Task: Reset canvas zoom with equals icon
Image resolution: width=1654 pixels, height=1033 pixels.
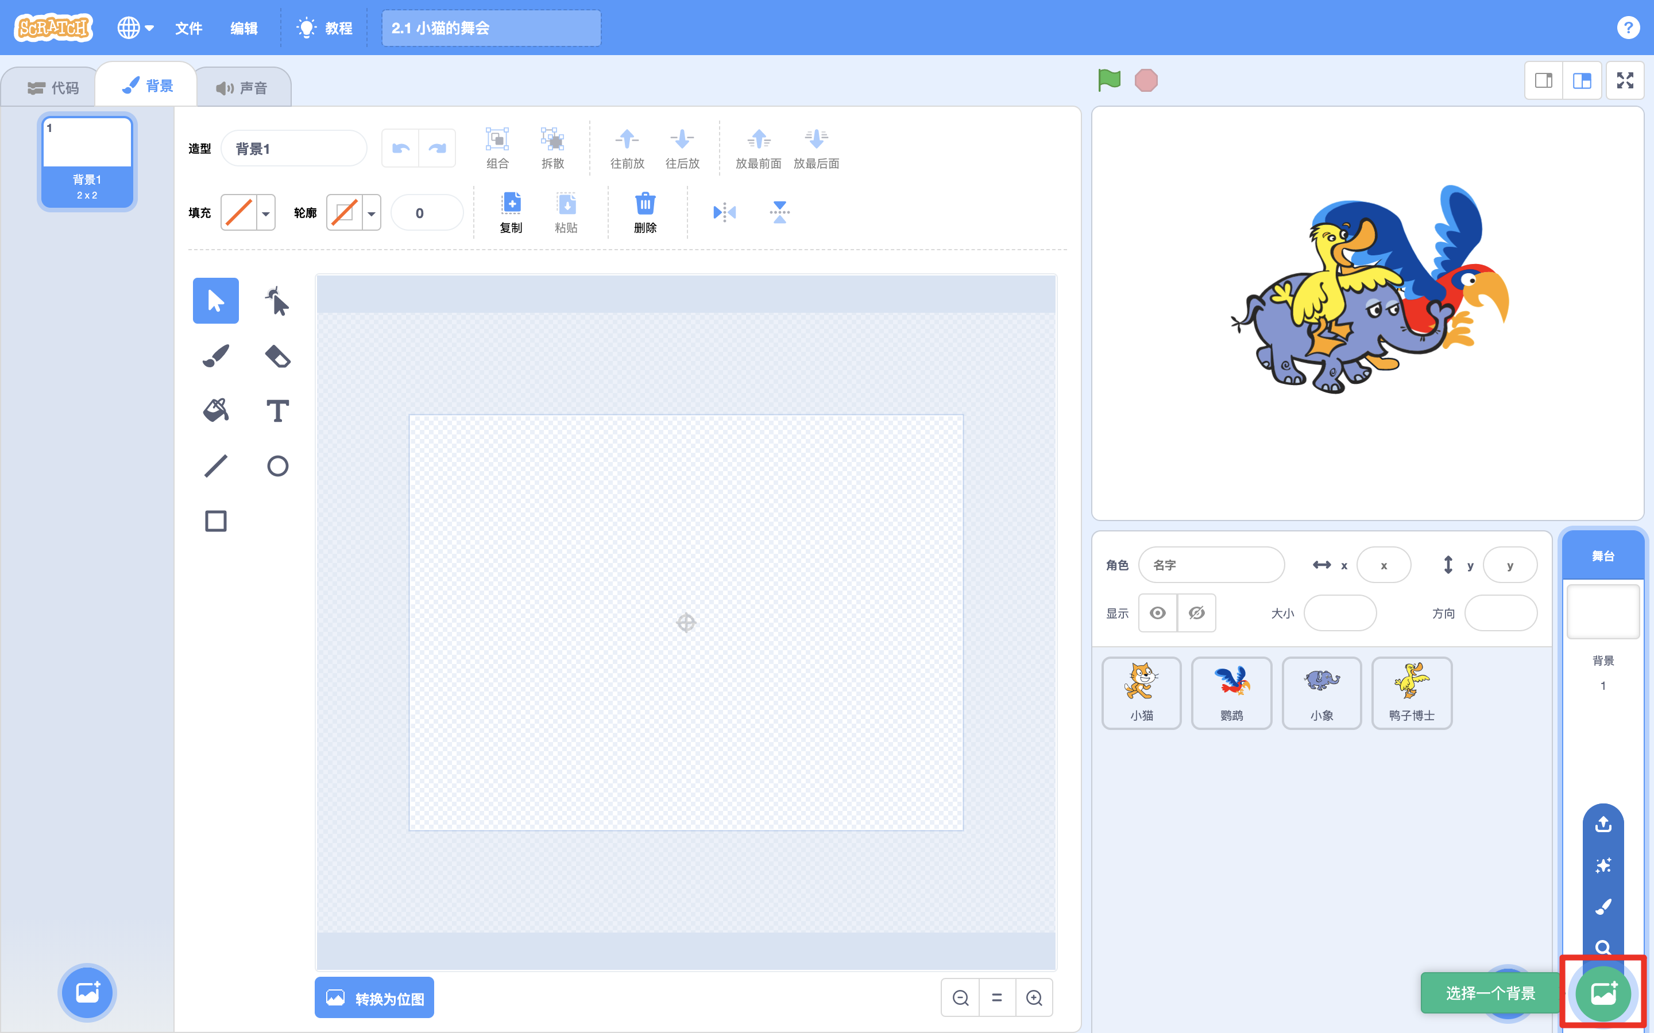Action: [997, 997]
